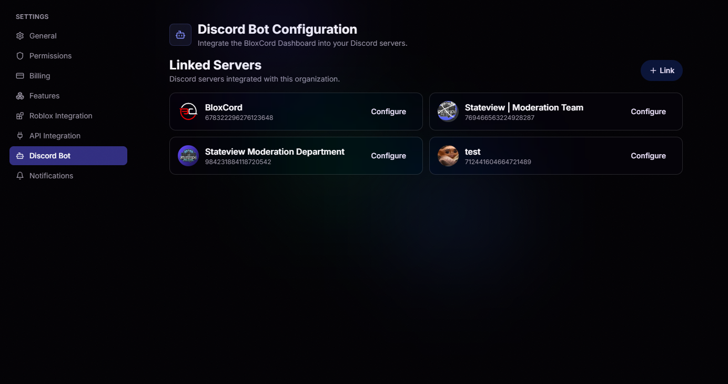
Task: Click server ID 769466563224928287
Action: pyautogui.click(x=500, y=118)
